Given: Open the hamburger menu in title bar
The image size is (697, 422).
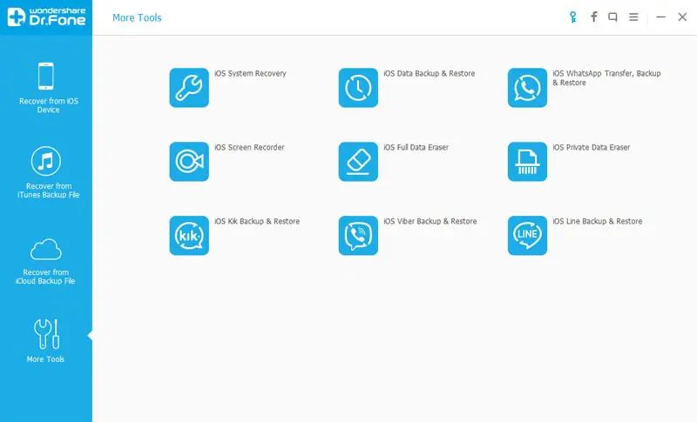Looking at the screenshot, I should click(x=633, y=17).
